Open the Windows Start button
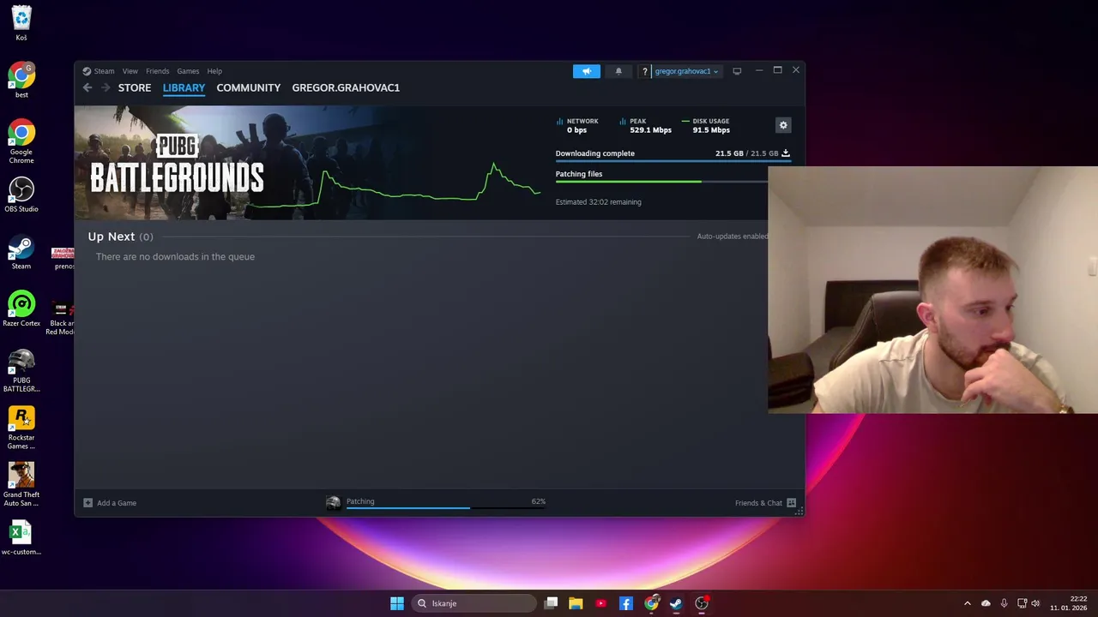 point(397,603)
